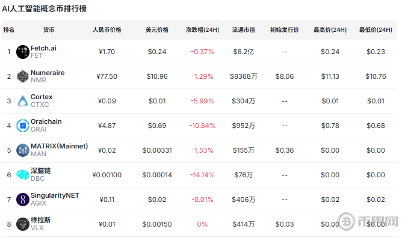The height and width of the screenshot is (238, 405).
Task: Click the -0.01% change value
Action: [x=202, y=200]
